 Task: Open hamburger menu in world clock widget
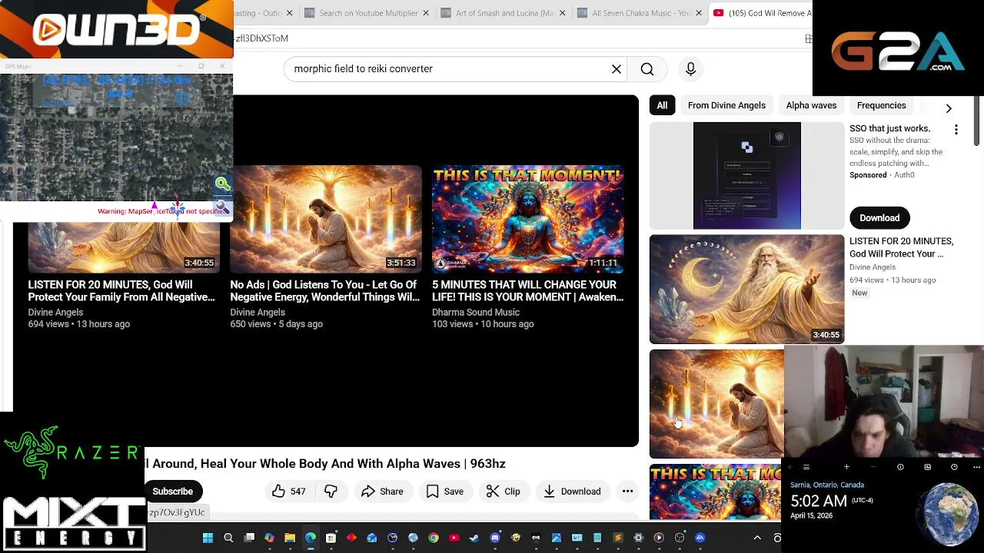(x=806, y=467)
